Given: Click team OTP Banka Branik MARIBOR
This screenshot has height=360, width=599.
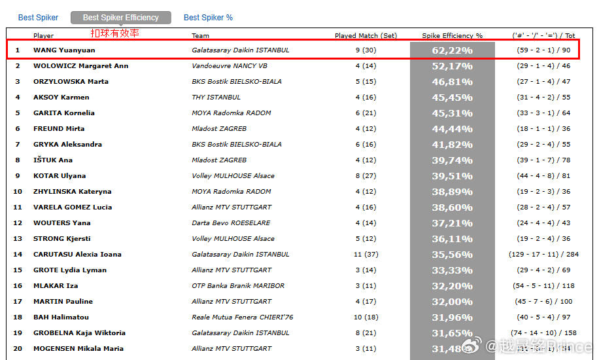Looking at the screenshot, I should [x=239, y=285].
